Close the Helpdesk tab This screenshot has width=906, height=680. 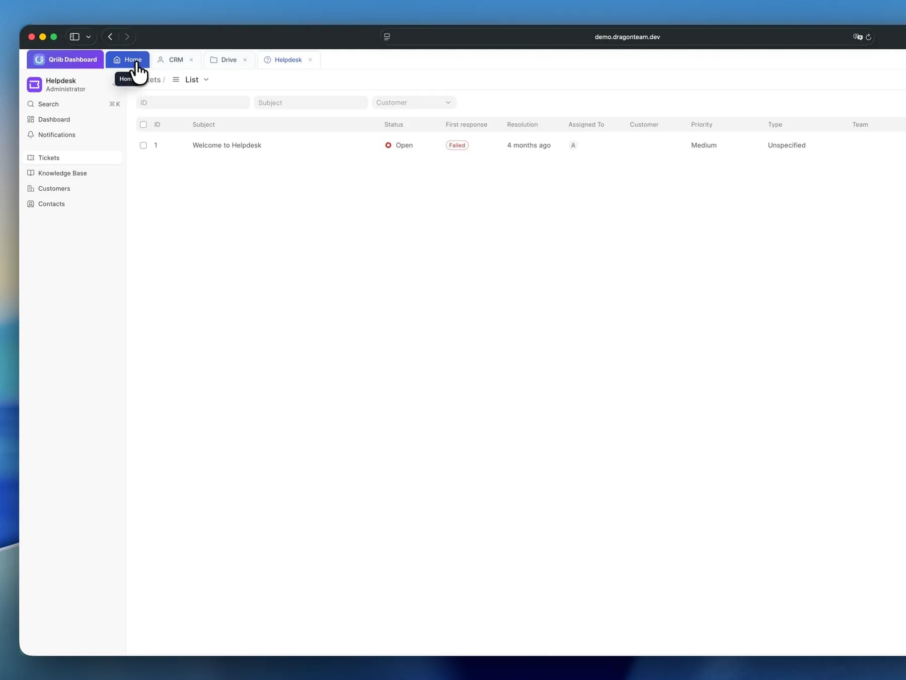pyautogui.click(x=310, y=60)
